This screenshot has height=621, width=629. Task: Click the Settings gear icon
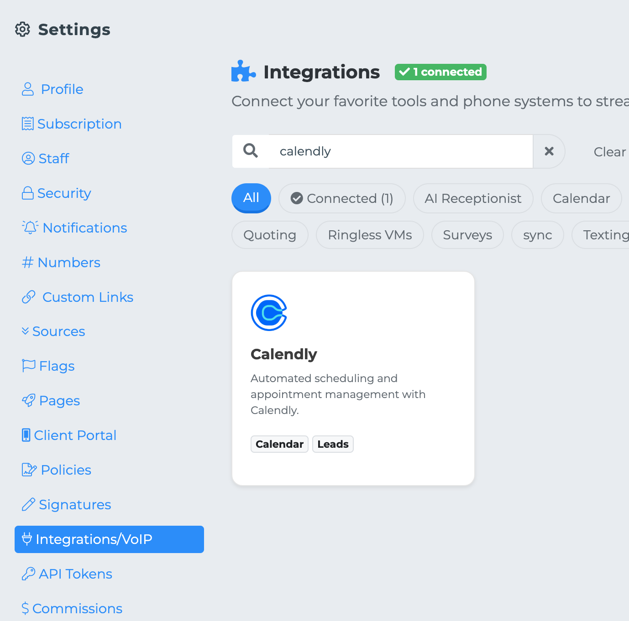coord(22,30)
